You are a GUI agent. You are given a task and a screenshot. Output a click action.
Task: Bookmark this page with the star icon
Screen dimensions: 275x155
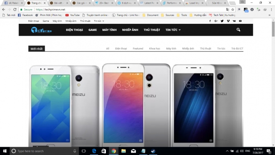pyautogui.click(x=233, y=9)
